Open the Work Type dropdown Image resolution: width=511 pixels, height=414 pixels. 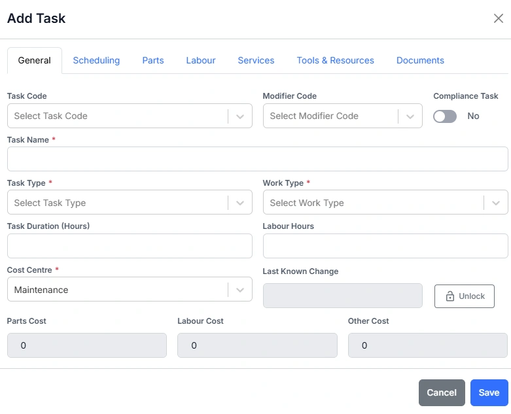385,203
